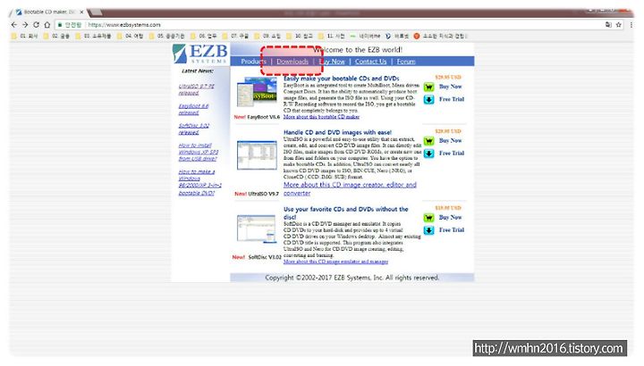Close the Bootable CD maker tab
This screenshot has height=366, width=644.
[x=81, y=12]
